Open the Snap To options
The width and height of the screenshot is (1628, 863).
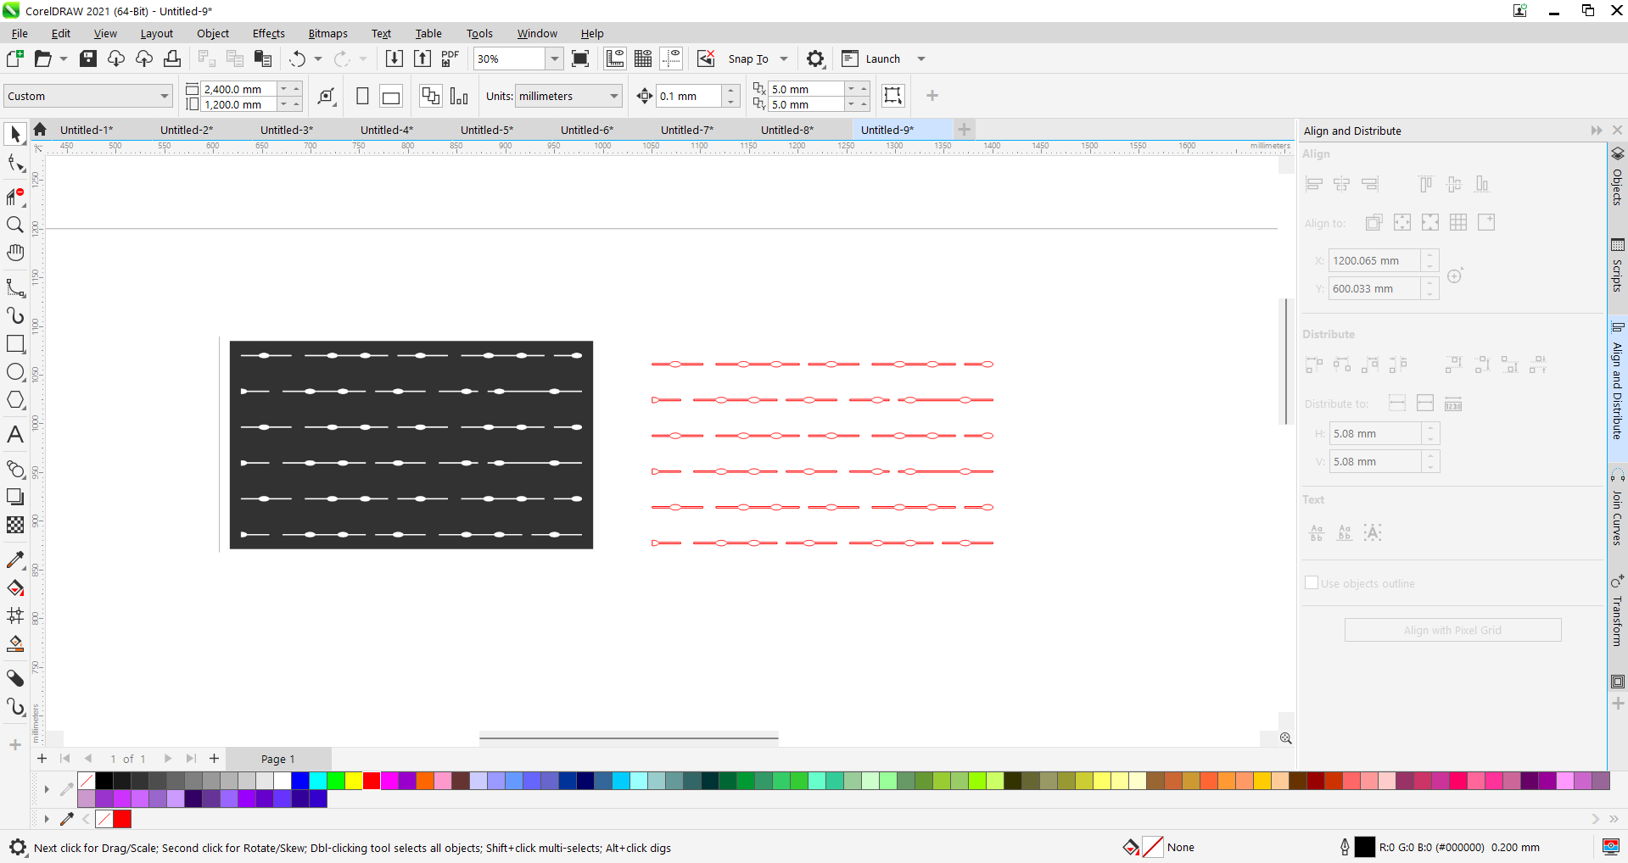[x=758, y=58]
